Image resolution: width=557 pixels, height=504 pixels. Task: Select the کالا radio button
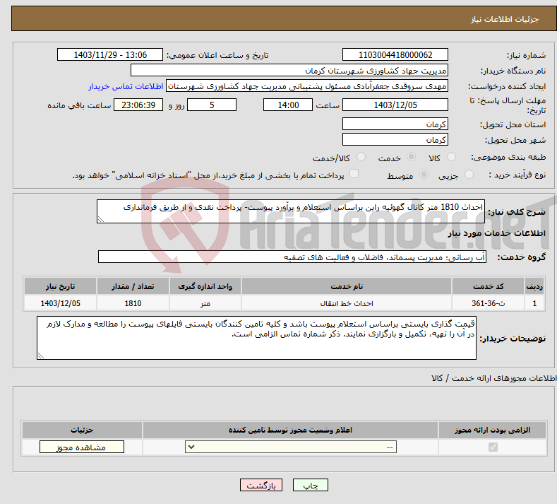(x=452, y=157)
